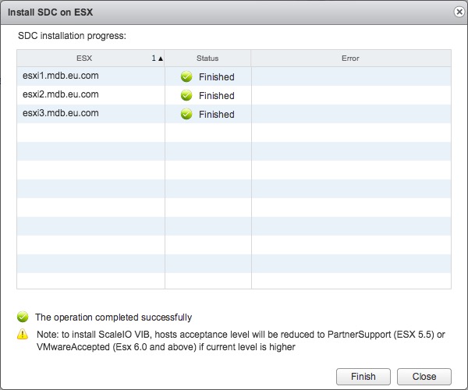Click the green check icon for esxi1

186,76
